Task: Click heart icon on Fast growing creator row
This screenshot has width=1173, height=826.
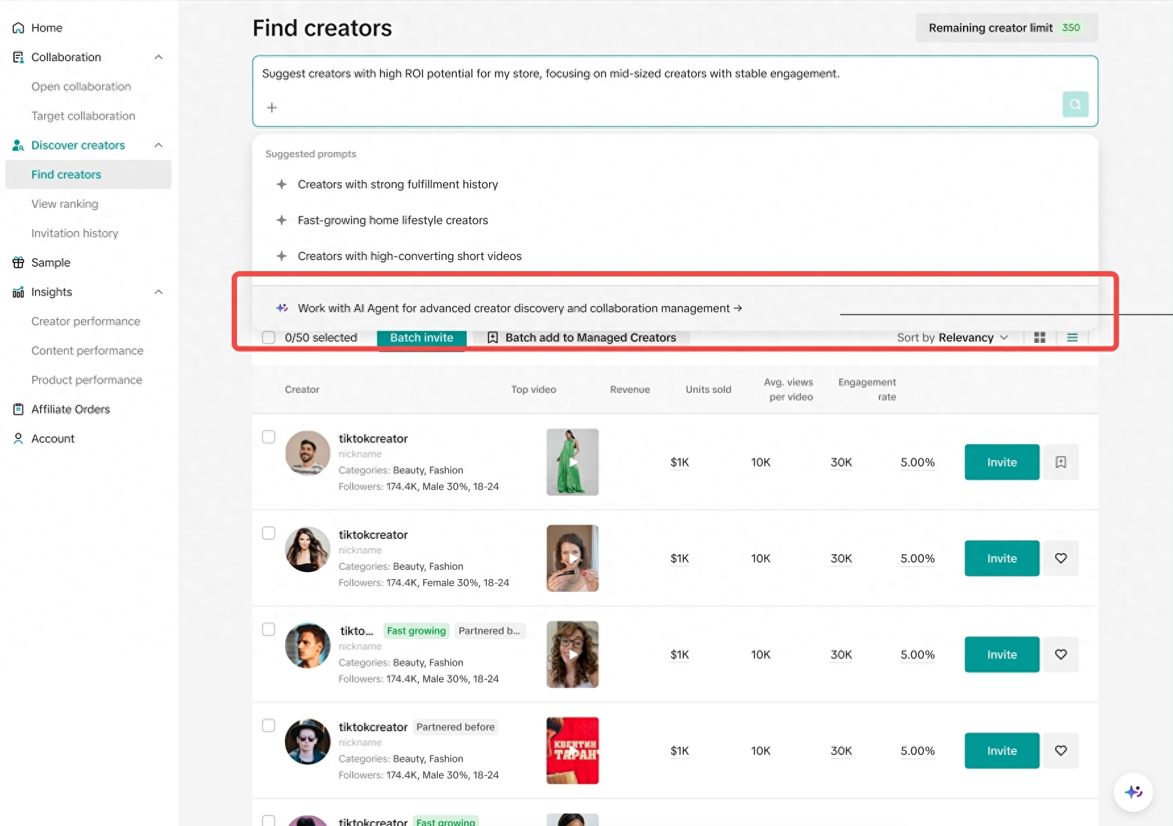Action: click(1060, 654)
